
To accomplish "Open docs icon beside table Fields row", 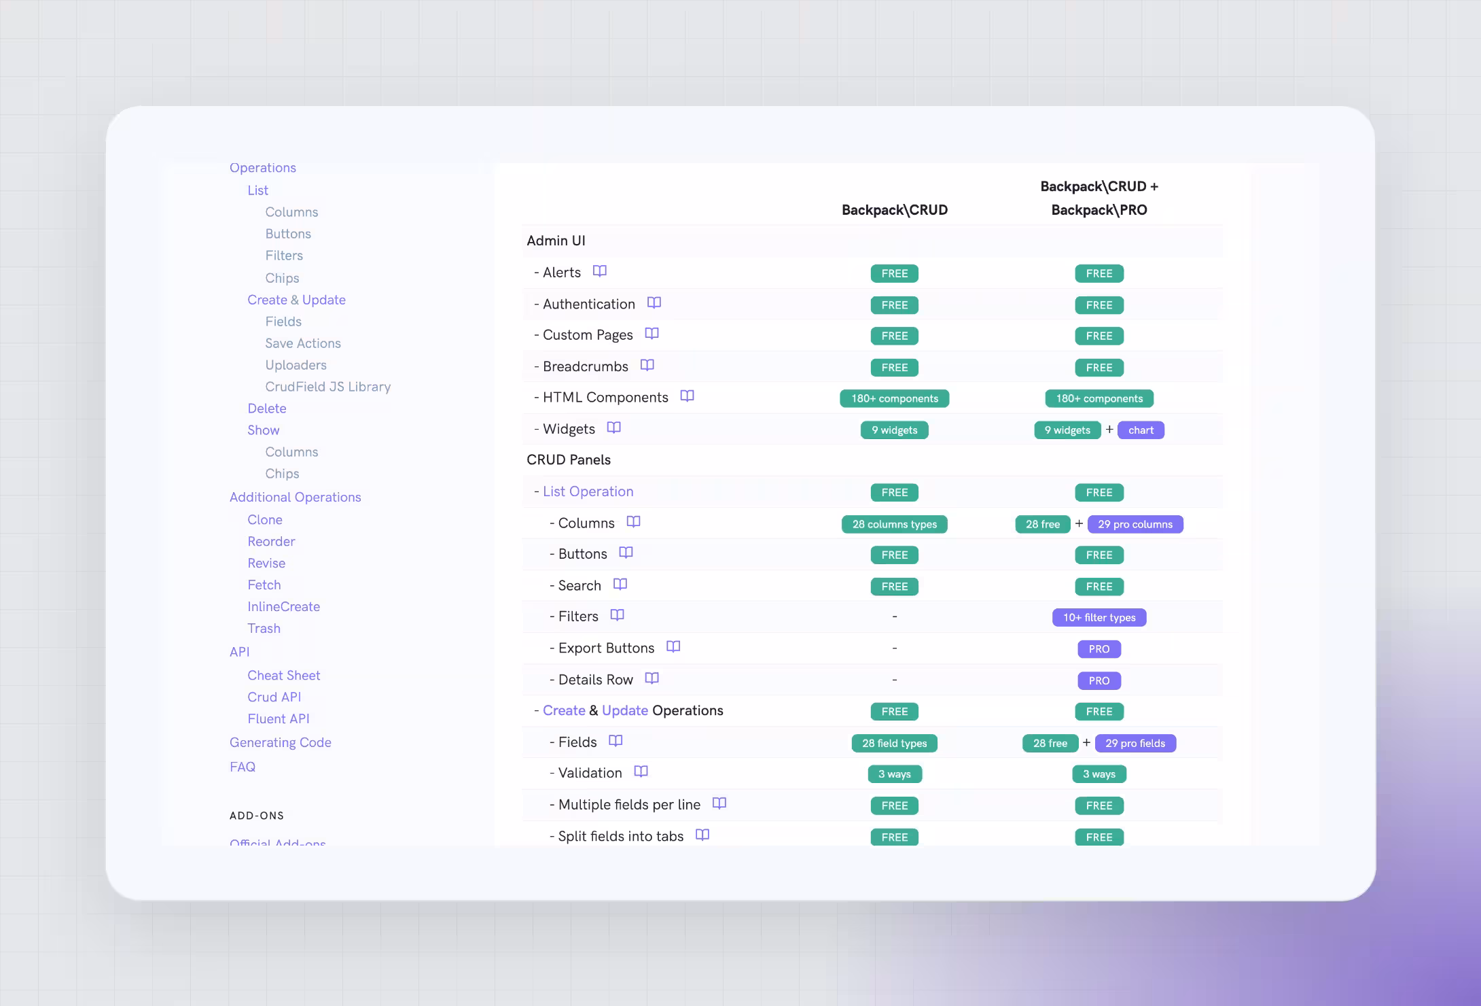I will click(615, 741).
